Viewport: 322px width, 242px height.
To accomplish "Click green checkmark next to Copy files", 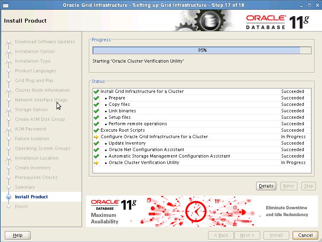I will coord(96,104).
